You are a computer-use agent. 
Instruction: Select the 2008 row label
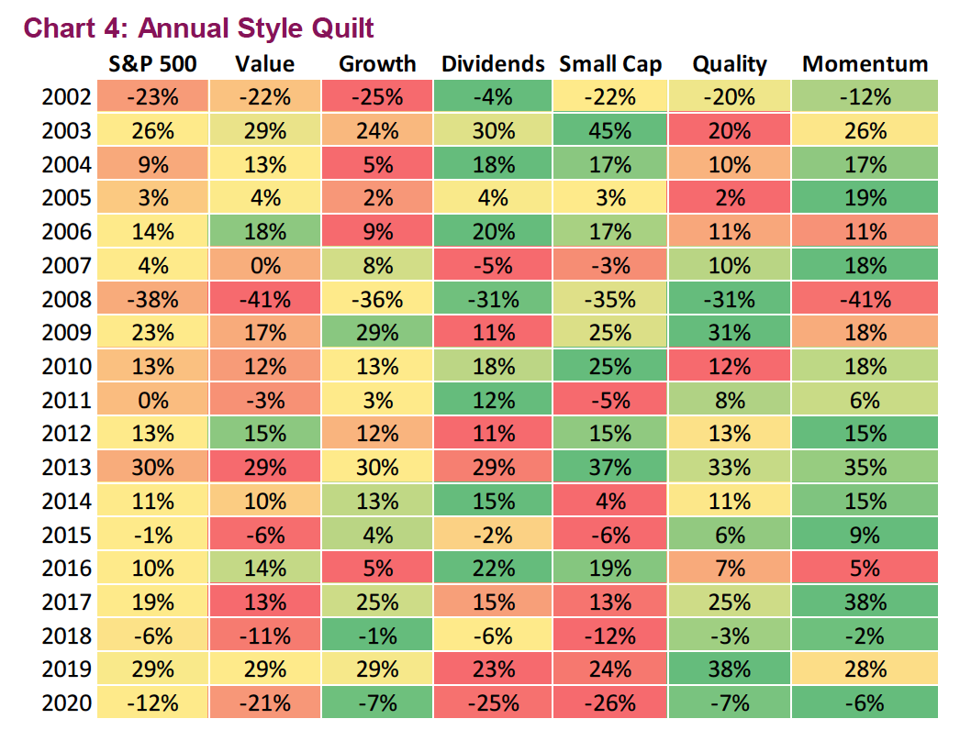click(x=67, y=299)
